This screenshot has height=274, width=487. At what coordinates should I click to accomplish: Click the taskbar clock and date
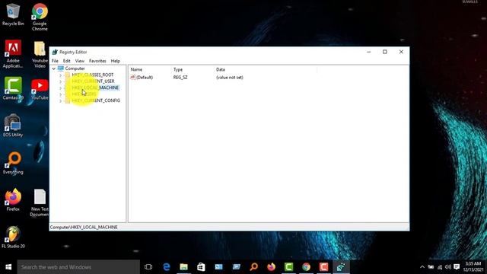click(x=473, y=267)
